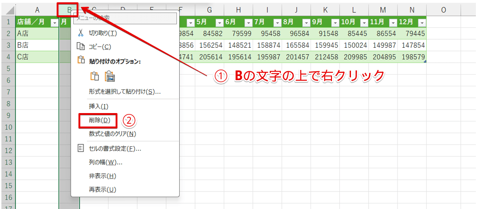Select row 1 header
This screenshot has height=209, width=487.
click(8, 22)
